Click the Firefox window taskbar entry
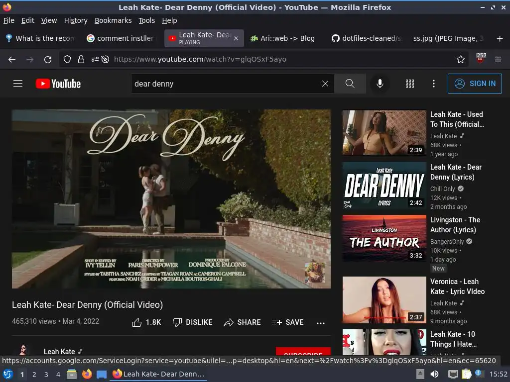 pyautogui.click(x=158, y=374)
